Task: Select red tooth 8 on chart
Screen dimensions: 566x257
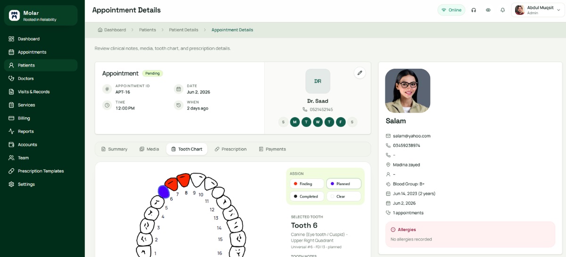Action: (183, 179)
